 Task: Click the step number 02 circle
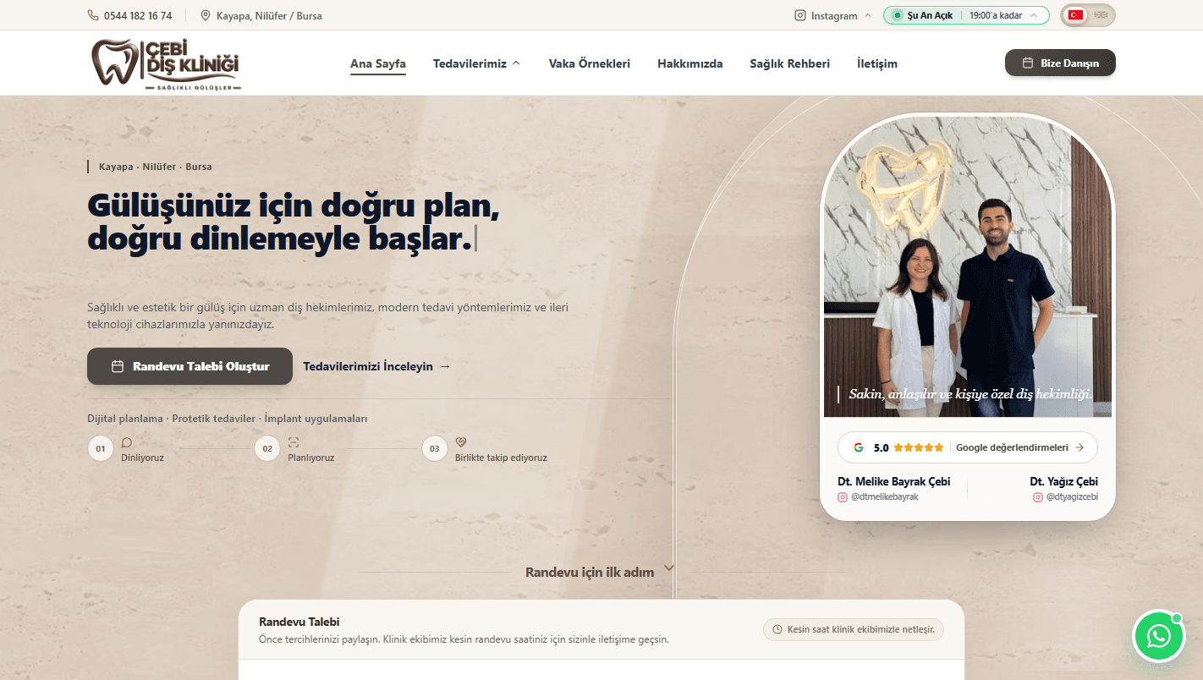point(267,448)
